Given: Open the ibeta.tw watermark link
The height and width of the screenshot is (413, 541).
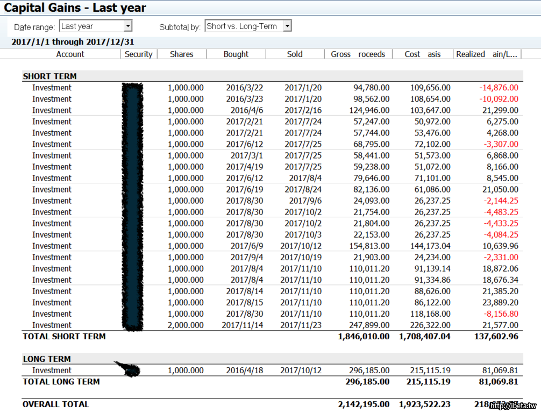Looking at the screenshot, I should tap(512, 406).
